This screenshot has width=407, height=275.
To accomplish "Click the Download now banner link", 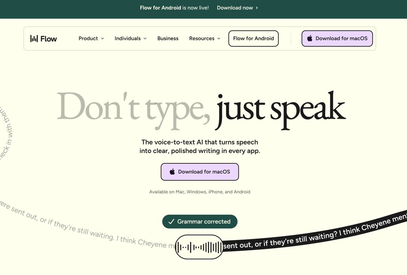I will pos(237,8).
